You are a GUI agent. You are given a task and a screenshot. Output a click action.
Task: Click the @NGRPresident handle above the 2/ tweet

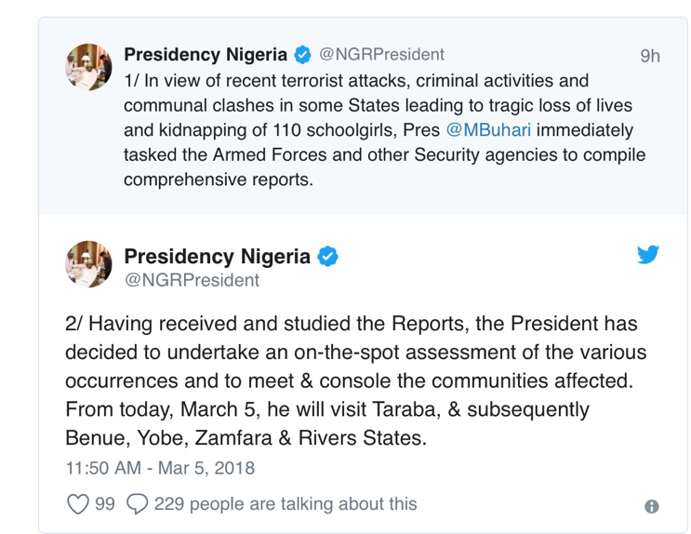pos(192,279)
